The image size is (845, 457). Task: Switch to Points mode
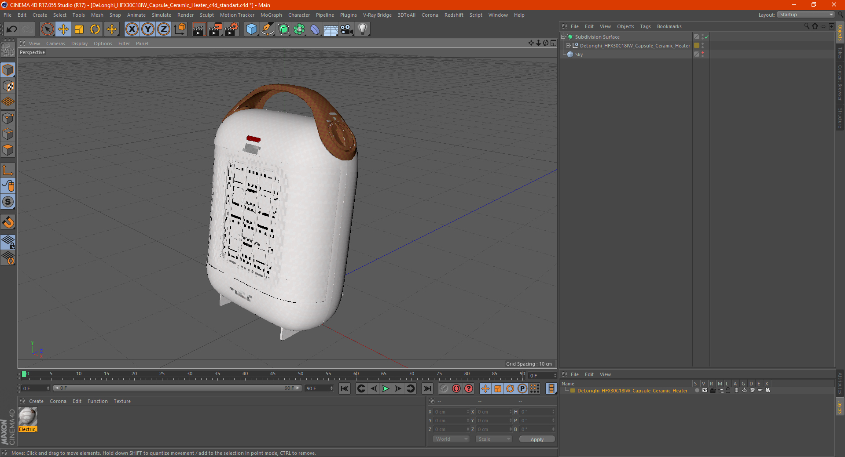(x=8, y=118)
